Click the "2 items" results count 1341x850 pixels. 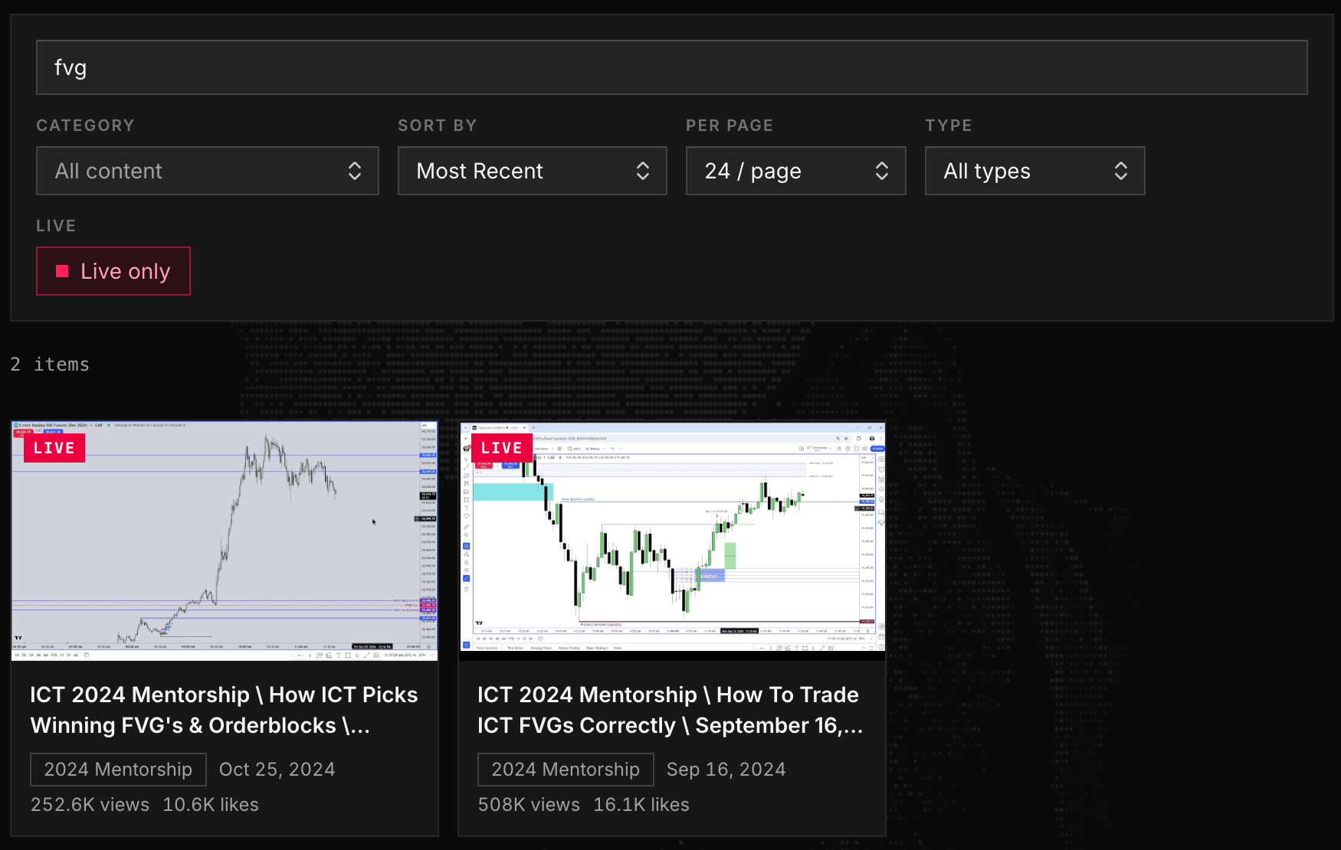50,365
